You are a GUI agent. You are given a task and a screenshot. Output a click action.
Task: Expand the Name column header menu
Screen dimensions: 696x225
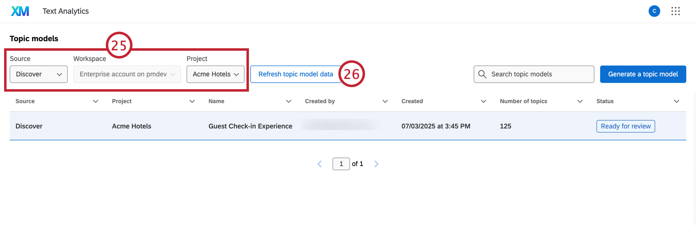tap(289, 101)
